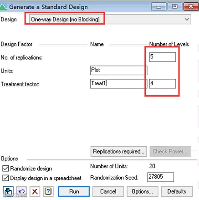Click the Cancel button
199x200 pixels.
coord(108,191)
